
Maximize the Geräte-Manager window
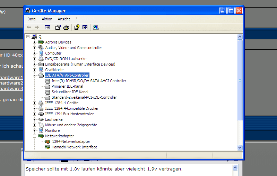(231, 11)
